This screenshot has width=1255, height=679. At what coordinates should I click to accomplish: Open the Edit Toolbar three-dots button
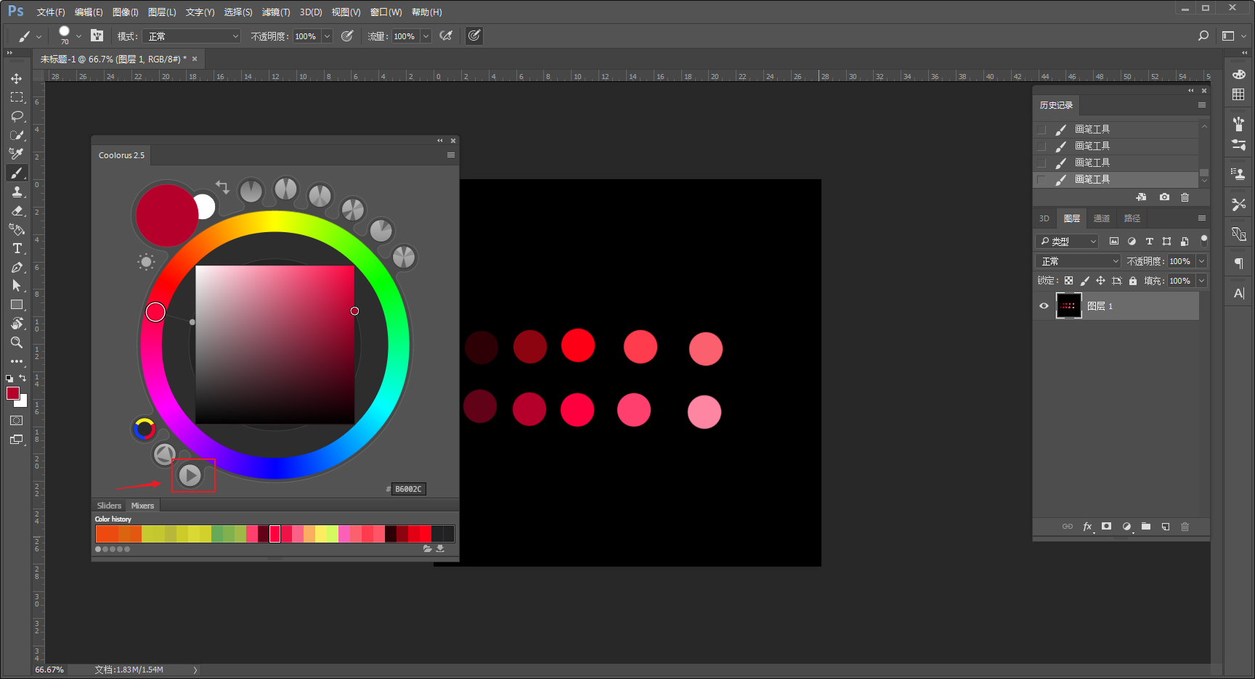pos(17,361)
